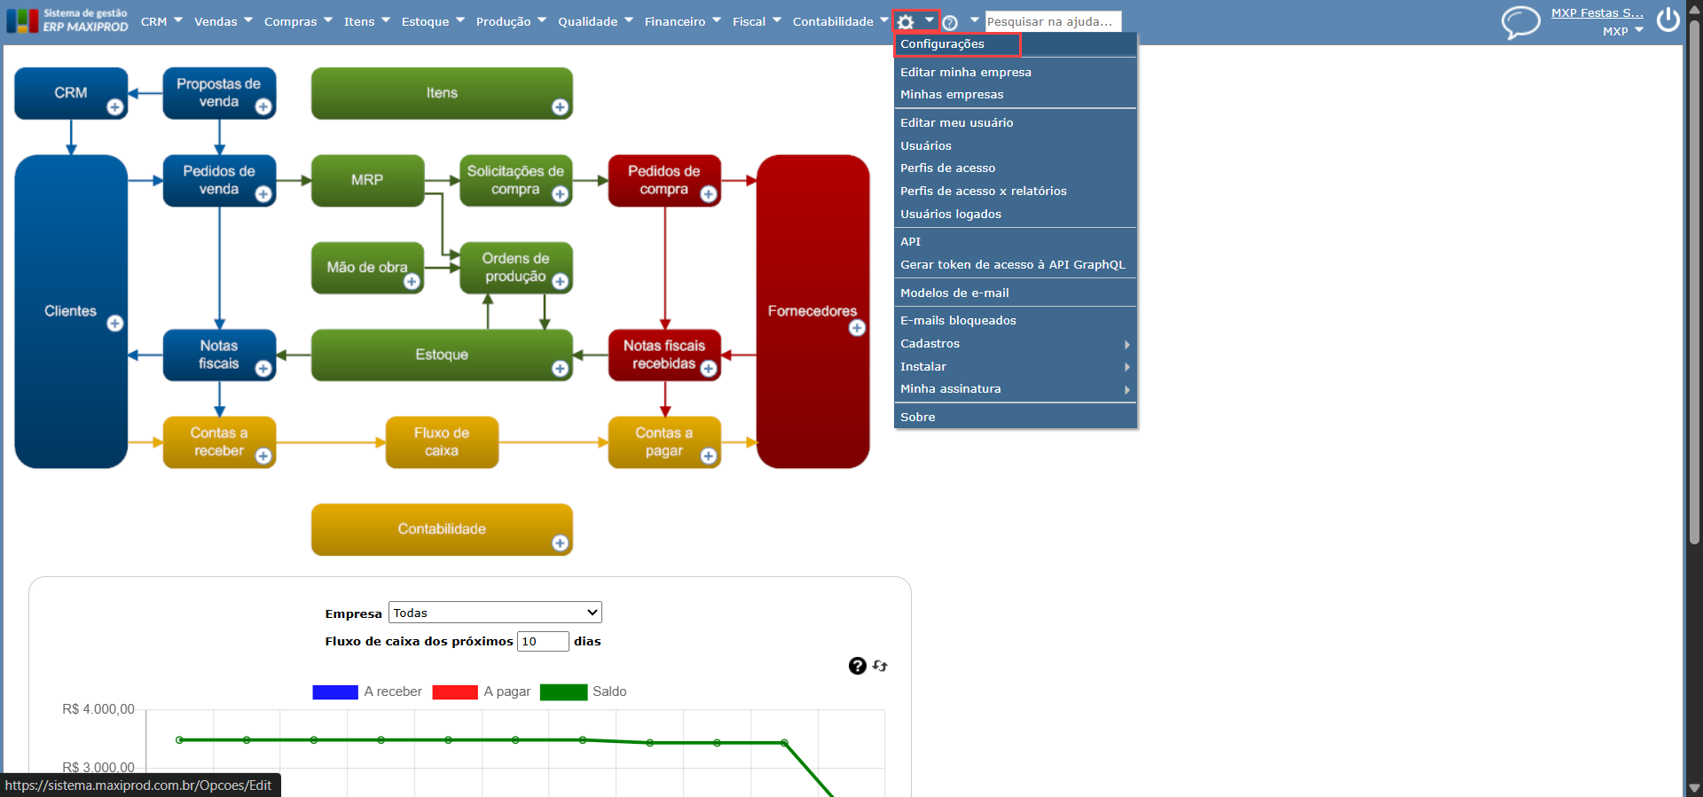The height and width of the screenshot is (797, 1703).
Task: Open the MXP Festas company link
Action: coord(1597,13)
